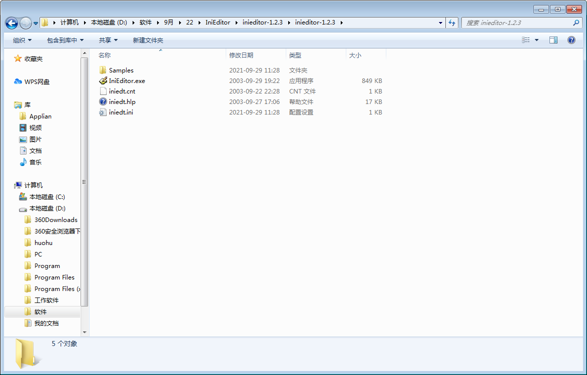
Task: Click 本地磁盘 (D:) breadcrumb segment
Action: pyautogui.click(x=109, y=23)
